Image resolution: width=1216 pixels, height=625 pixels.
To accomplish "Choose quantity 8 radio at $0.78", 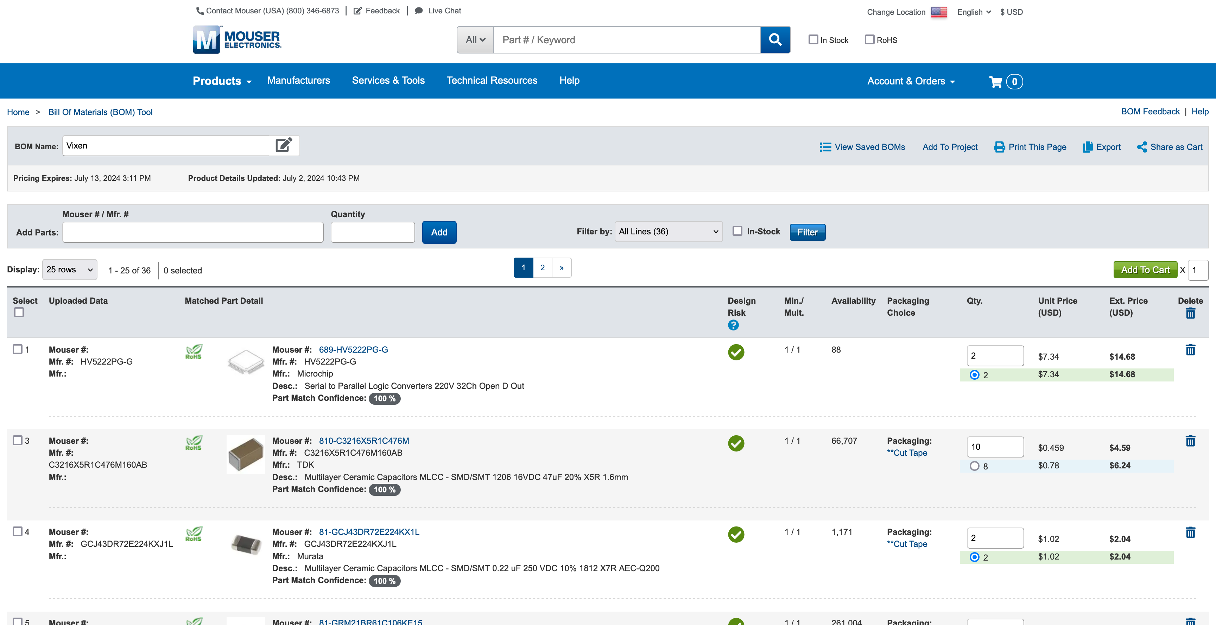I will 974,466.
